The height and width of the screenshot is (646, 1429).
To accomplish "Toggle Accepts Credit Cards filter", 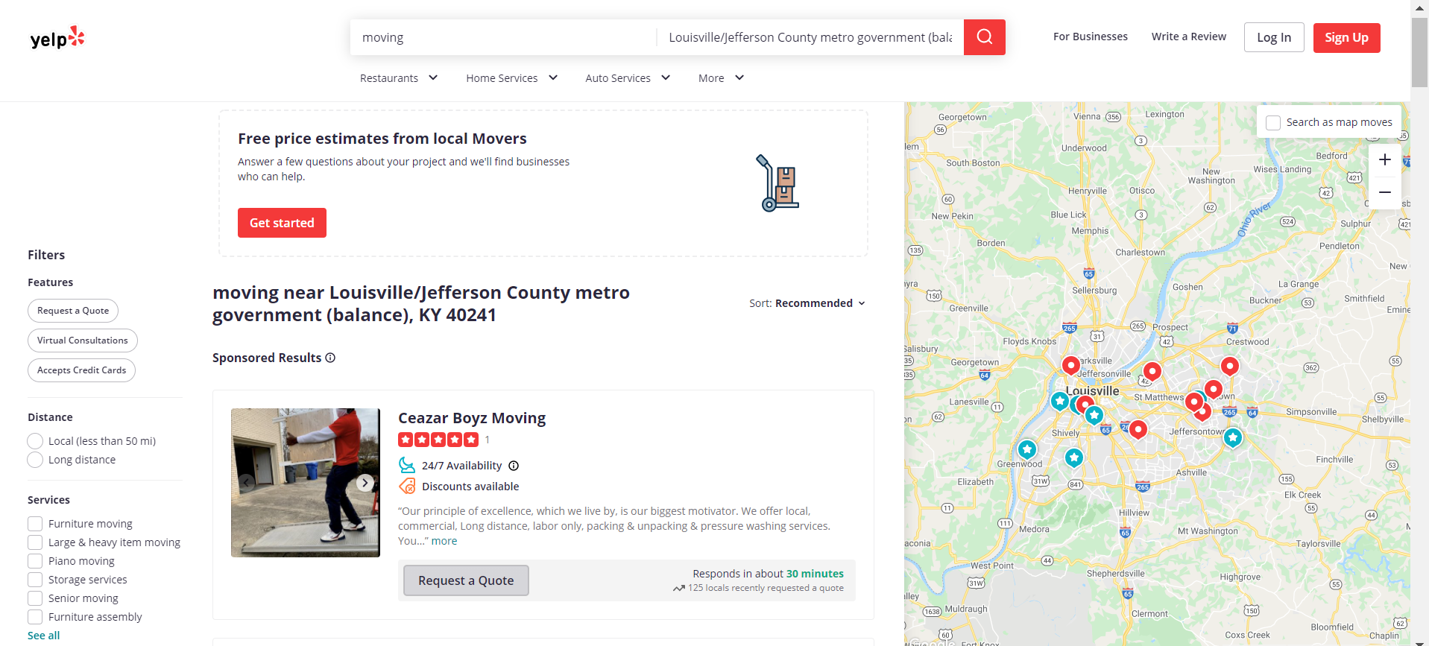I will point(81,370).
